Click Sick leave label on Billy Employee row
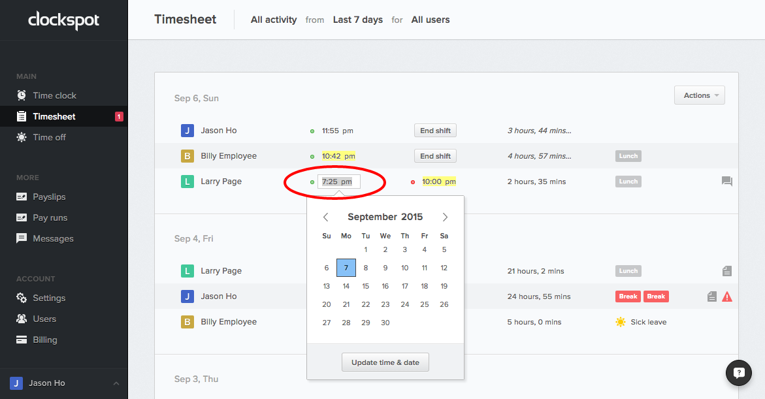 (x=649, y=322)
